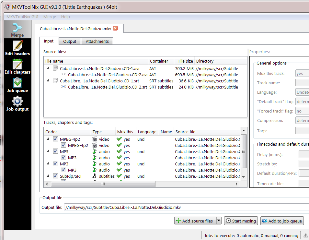The width and height of the screenshot is (309, 240).
Task: Click Add to job queue button
Action: 282,221
